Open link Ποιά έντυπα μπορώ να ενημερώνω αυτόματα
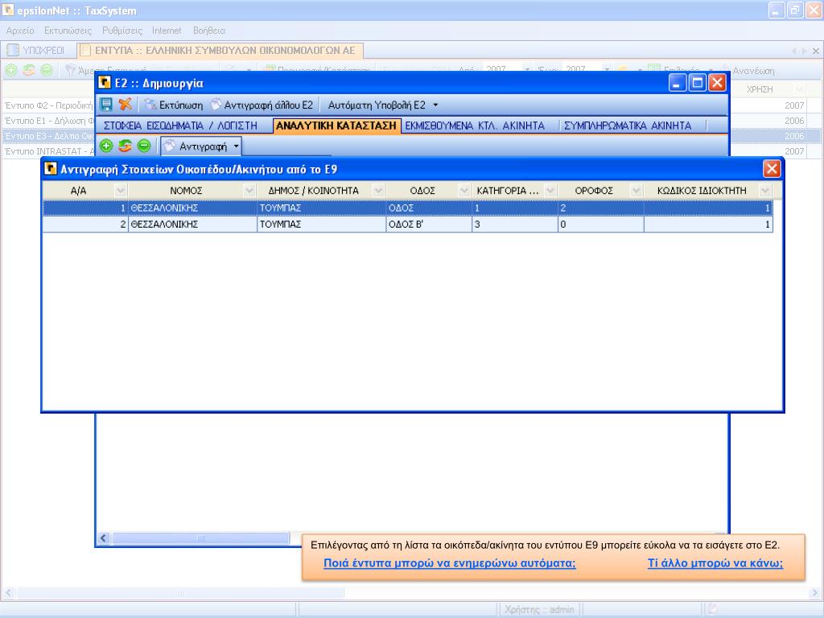 (x=449, y=563)
